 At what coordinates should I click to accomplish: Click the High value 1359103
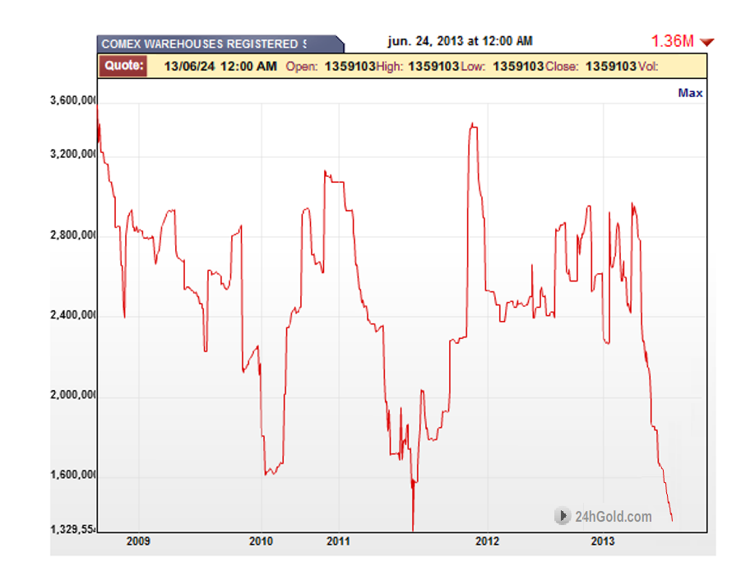[x=433, y=65]
